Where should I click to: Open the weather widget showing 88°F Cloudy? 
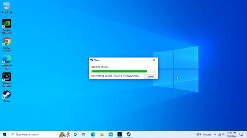(201, 135)
